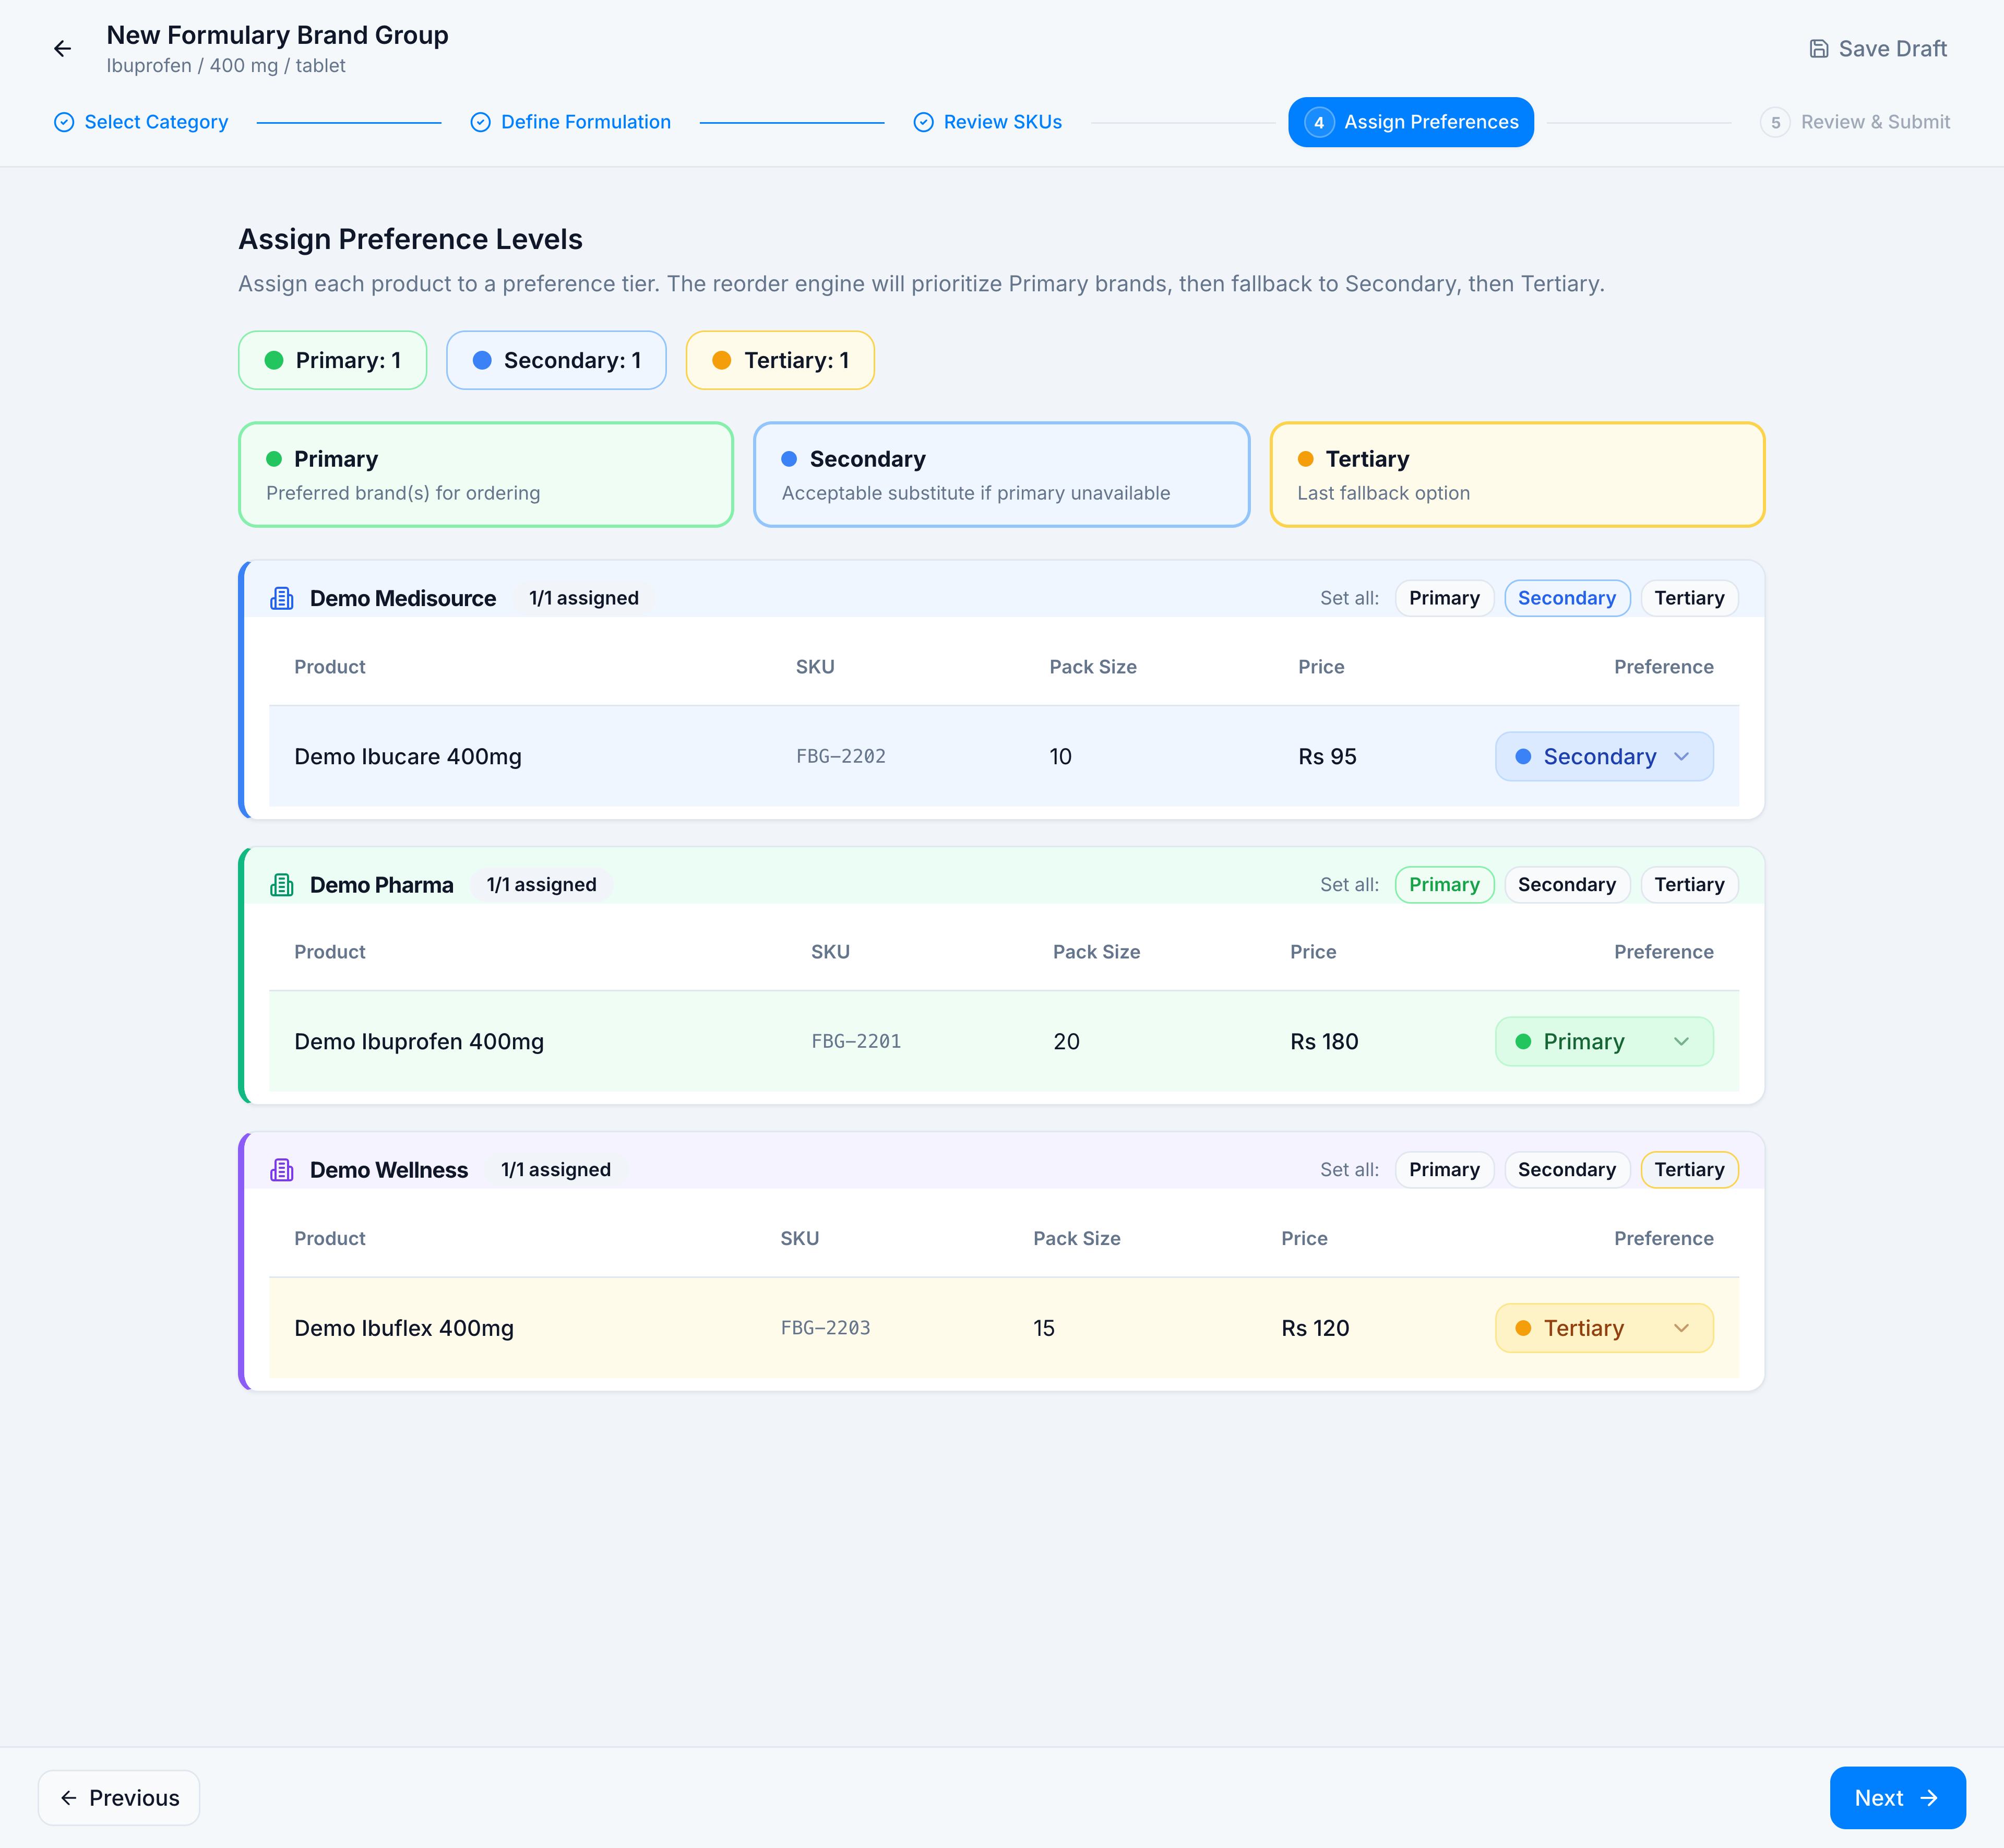This screenshot has height=1848, width=2004.
Task: Click the Secondary tier description card
Action: tap(1001, 475)
